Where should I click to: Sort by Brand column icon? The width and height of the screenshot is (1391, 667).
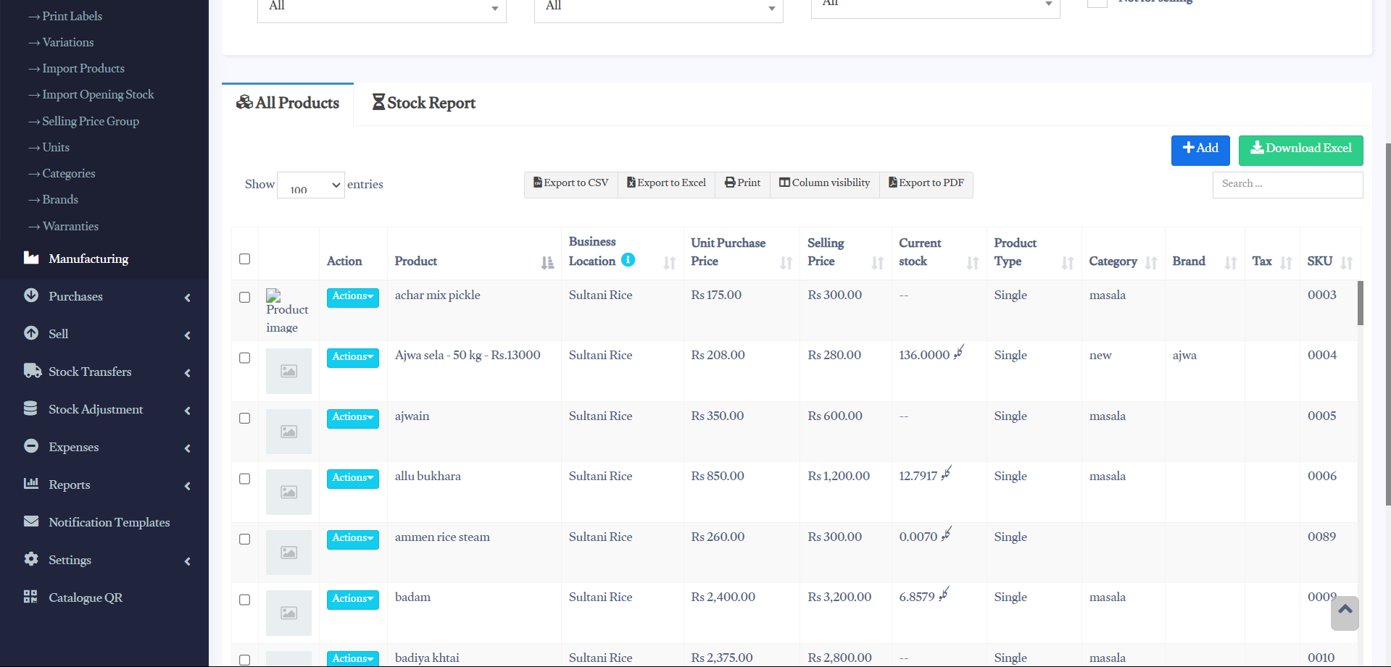[x=1231, y=263]
